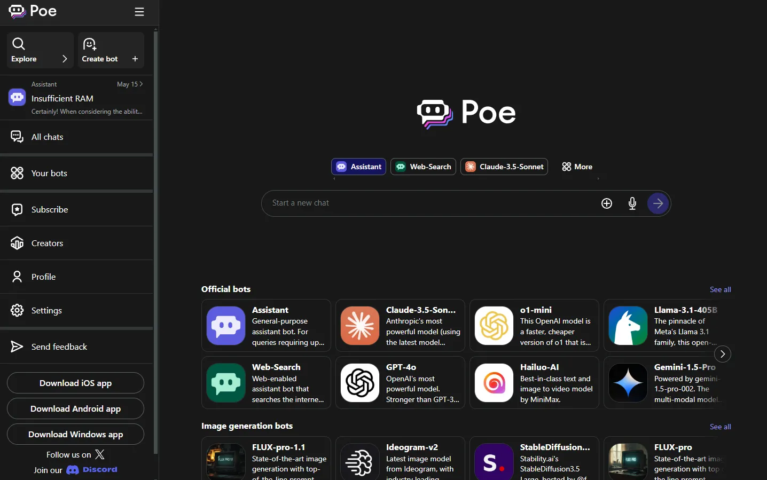This screenshot has width=767, height=480.
Task: Click the attach file plus icon
Action: click(606, 203)
